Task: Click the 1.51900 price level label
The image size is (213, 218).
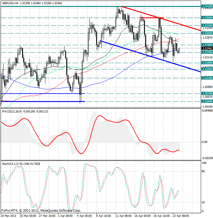Action: click(207, 63)
